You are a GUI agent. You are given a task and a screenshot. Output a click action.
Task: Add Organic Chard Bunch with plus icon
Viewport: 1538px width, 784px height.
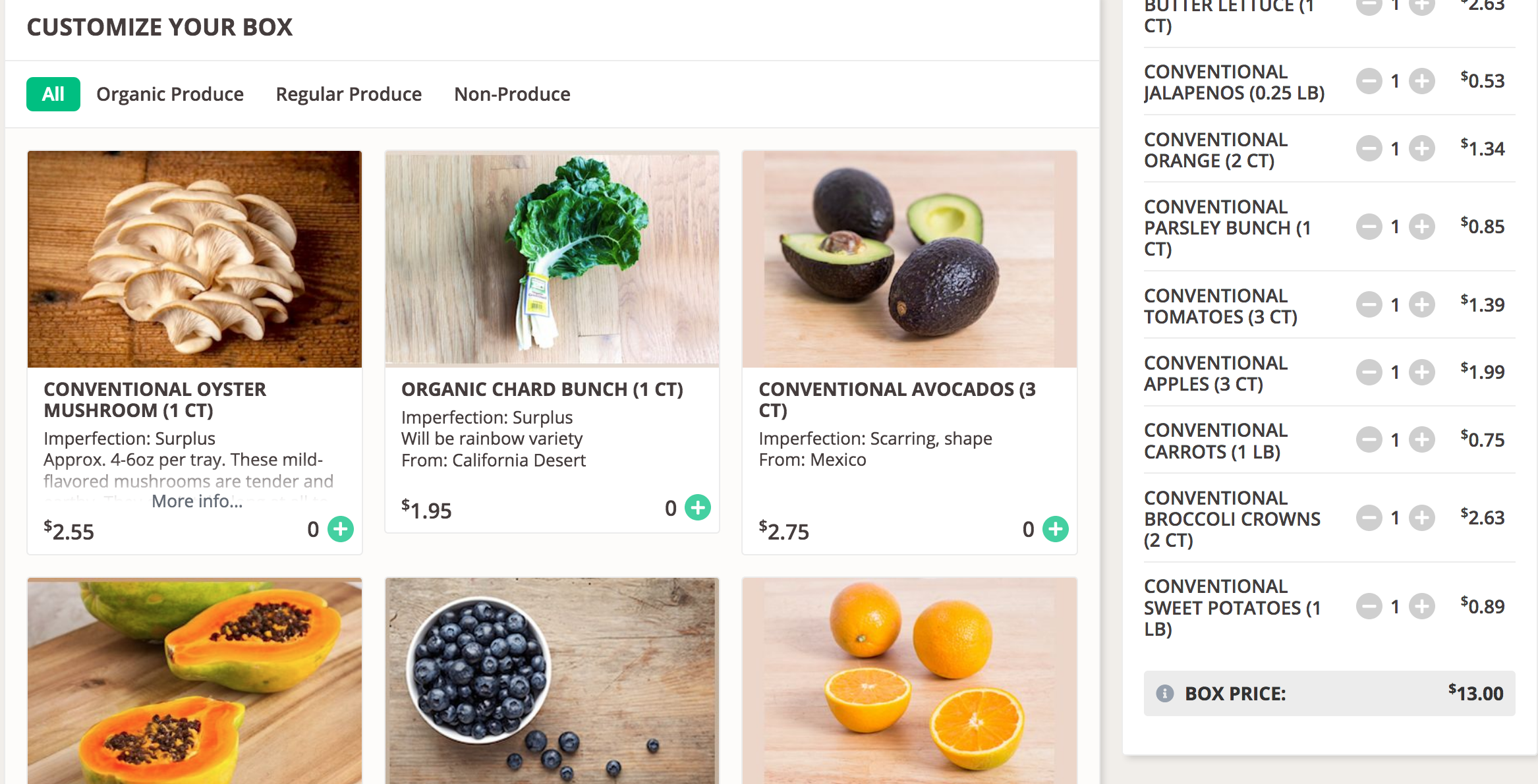click(698, 508)
